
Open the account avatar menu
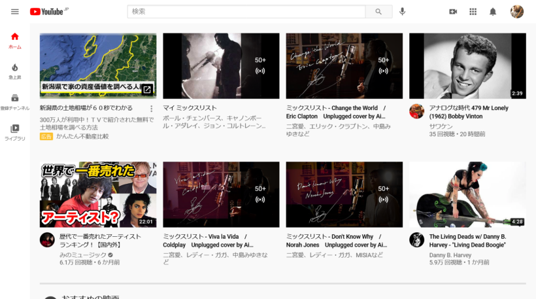(516, 12)
